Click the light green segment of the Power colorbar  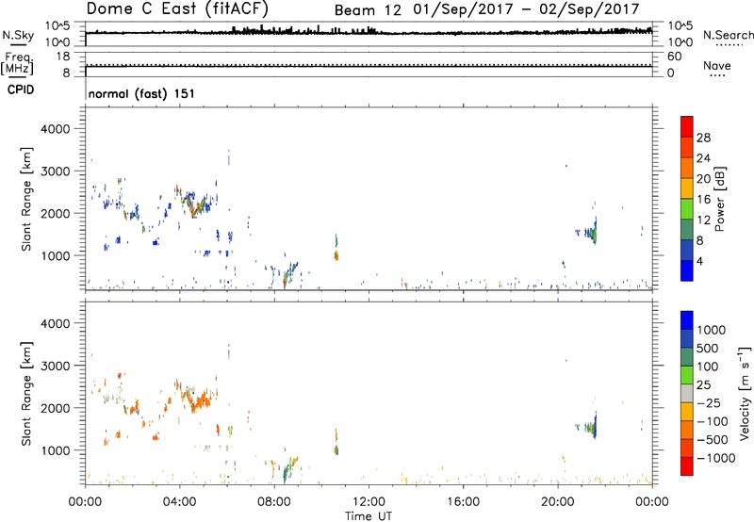687,209
